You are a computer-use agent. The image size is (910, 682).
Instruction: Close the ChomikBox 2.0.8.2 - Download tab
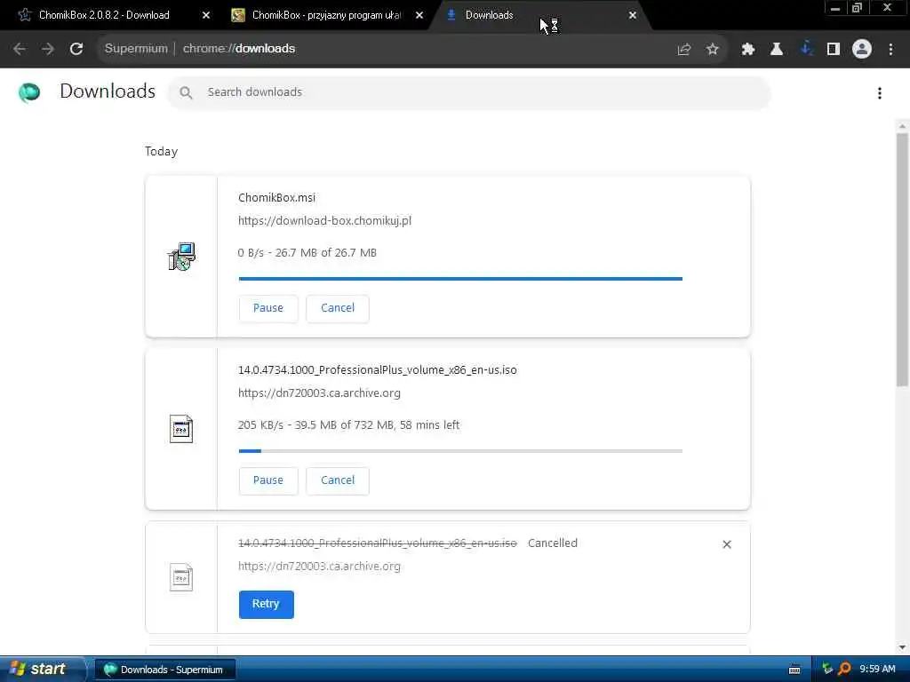[x=206, y=15]
